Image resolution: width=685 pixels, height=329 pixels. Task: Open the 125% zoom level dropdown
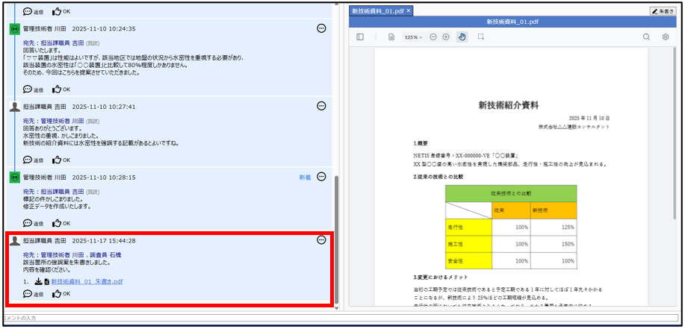tap(413, 37)
